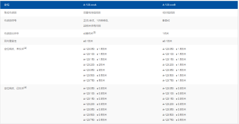This screenshot has width=239, height=124.
Task: Select the A-123.xxxB column header
Action: pos(169,5)
